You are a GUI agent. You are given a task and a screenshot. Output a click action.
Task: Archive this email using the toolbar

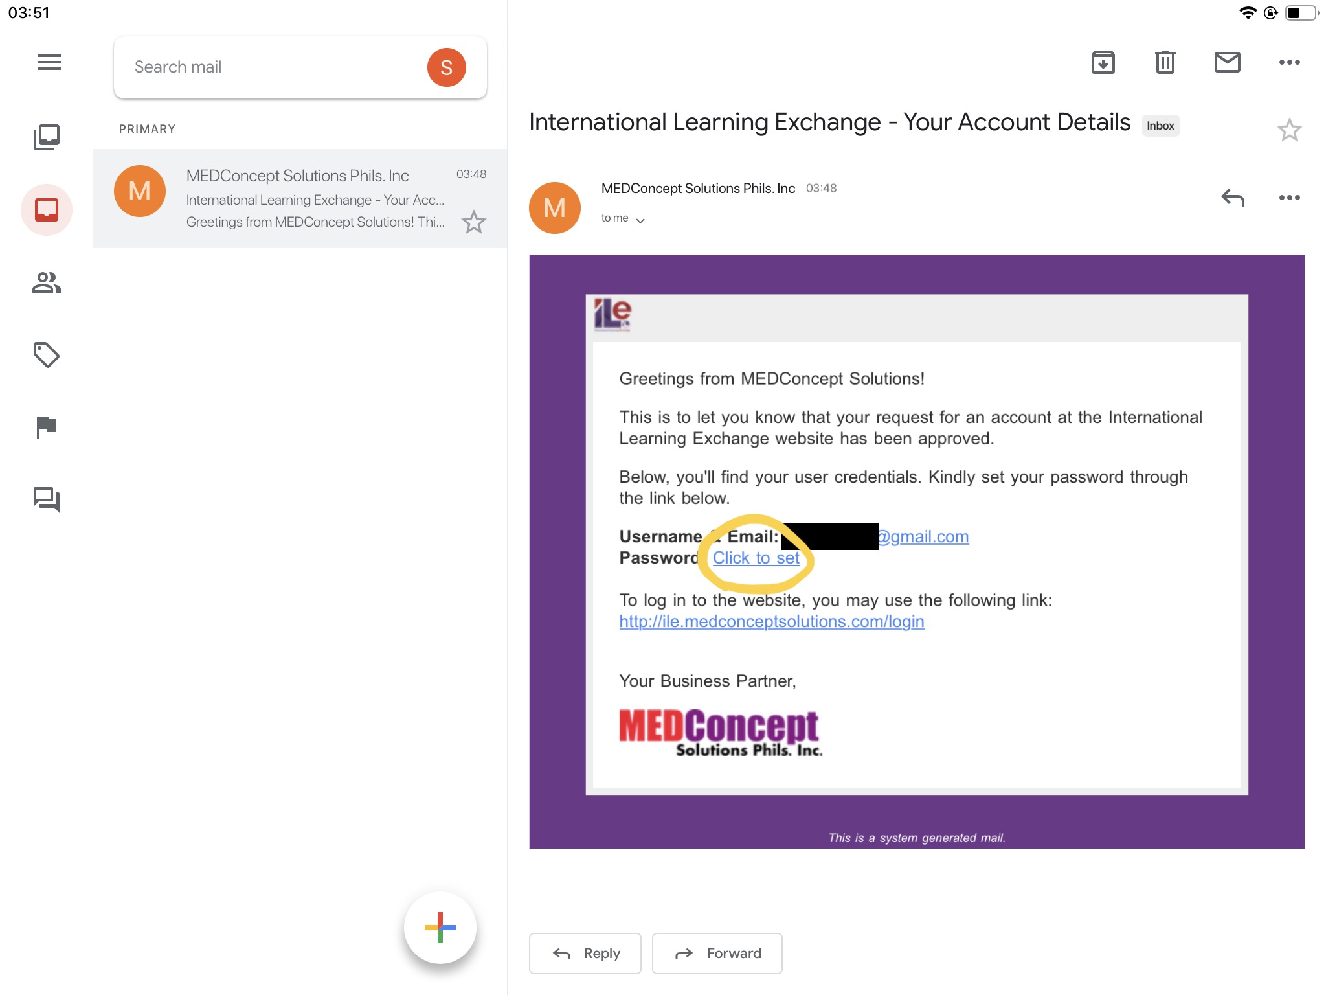[1103, 62]
